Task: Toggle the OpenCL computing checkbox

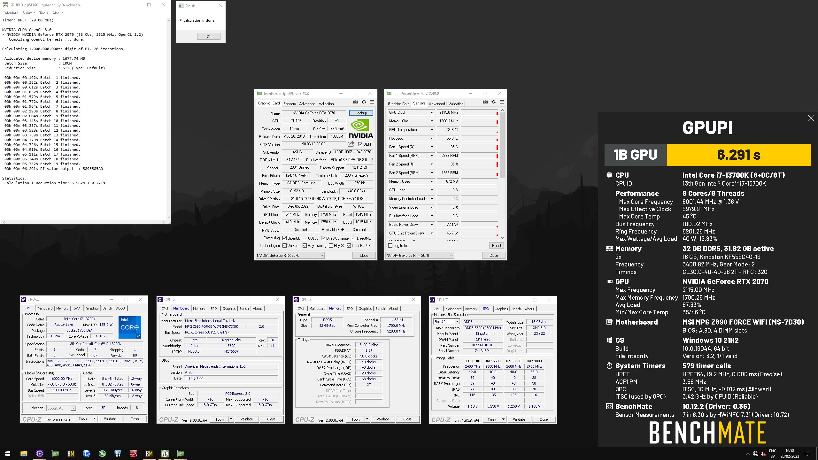Action: tap(284, 238)
